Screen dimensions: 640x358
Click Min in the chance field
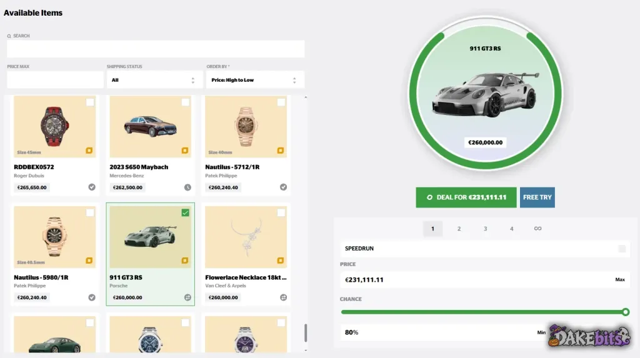541,332
